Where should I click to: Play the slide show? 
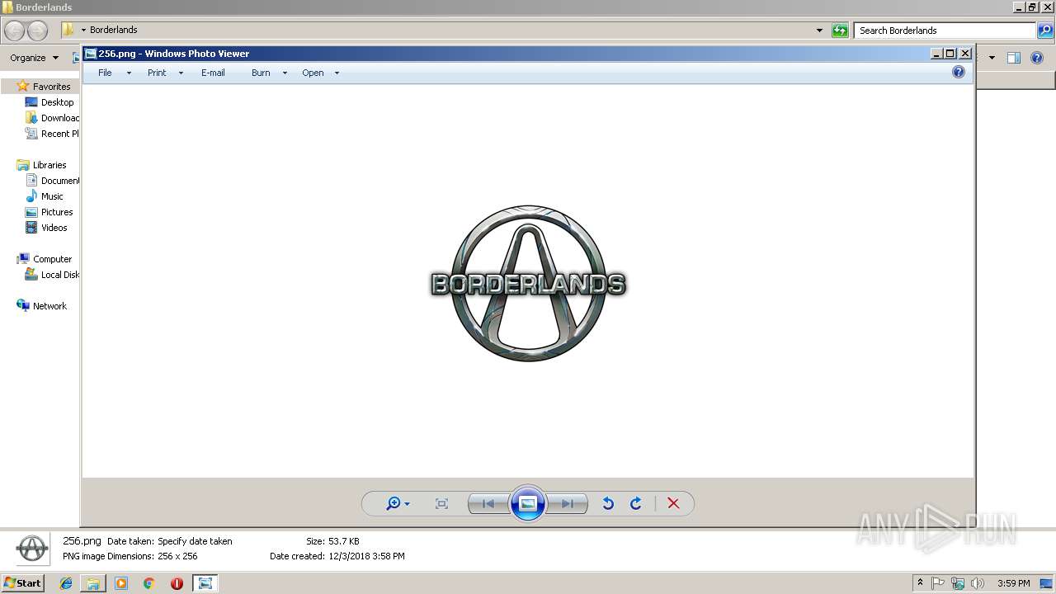[528, 503]
